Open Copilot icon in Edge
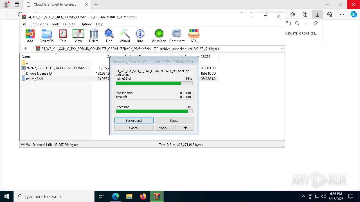Image resolution: width=360 pixels, height=202 pixels. pyautogui.click(x=354, y=14)
